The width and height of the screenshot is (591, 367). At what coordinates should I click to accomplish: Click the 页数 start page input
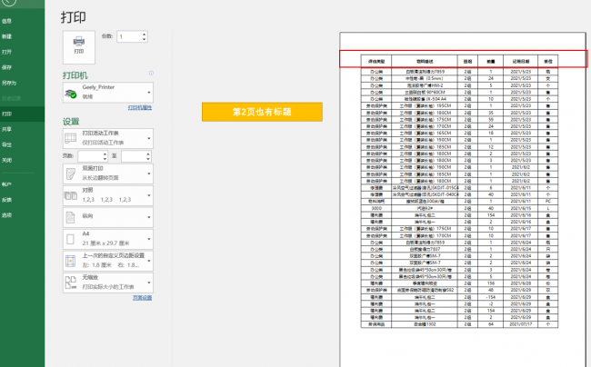click(x=90, y=156)
